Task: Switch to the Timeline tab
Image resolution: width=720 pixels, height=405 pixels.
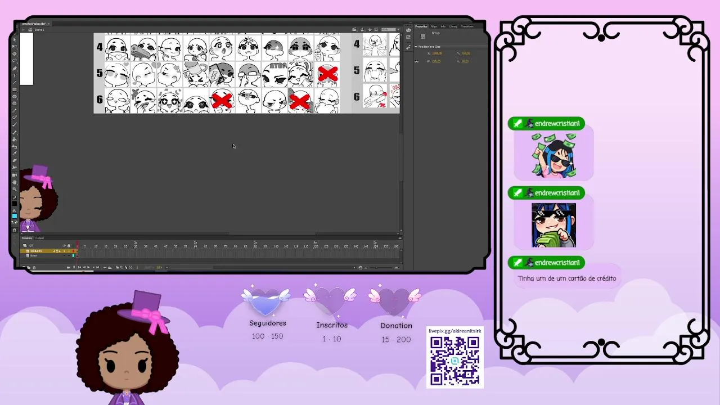Action: (x=27, y=238)
